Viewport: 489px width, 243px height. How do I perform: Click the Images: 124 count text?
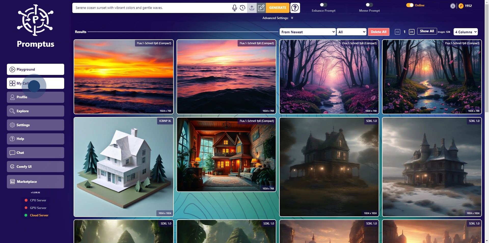point(444,32)
